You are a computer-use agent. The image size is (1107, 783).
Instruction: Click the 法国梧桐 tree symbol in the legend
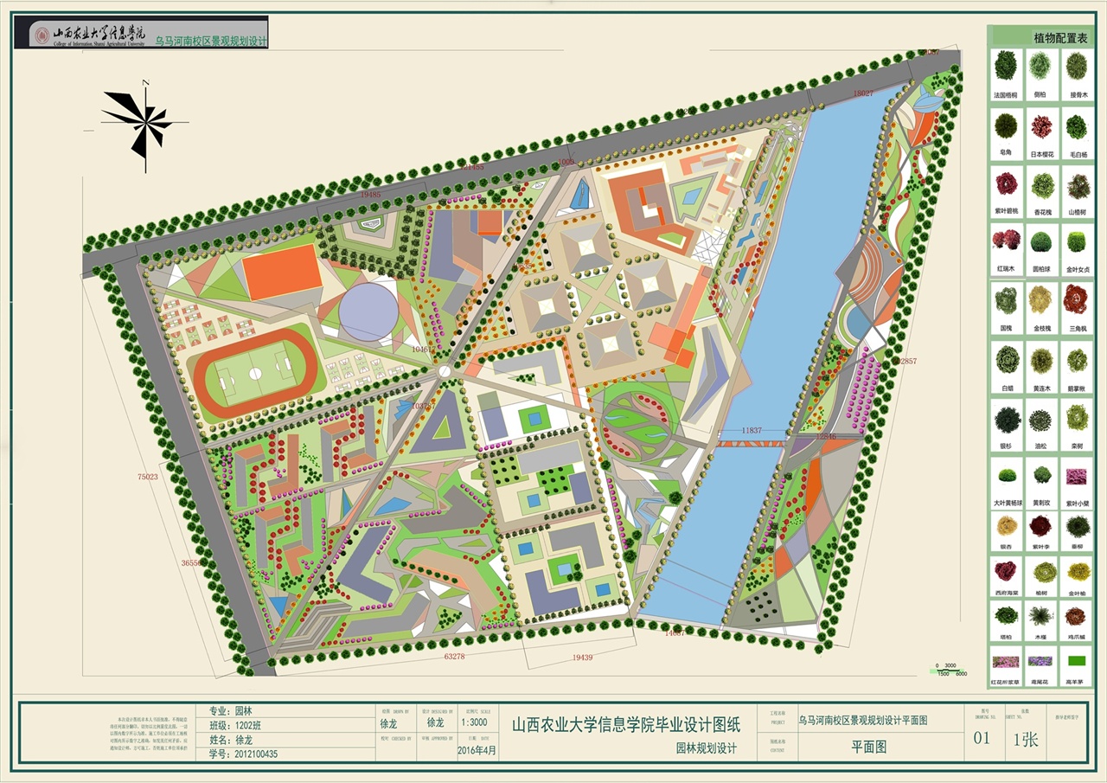point(1005,67)
